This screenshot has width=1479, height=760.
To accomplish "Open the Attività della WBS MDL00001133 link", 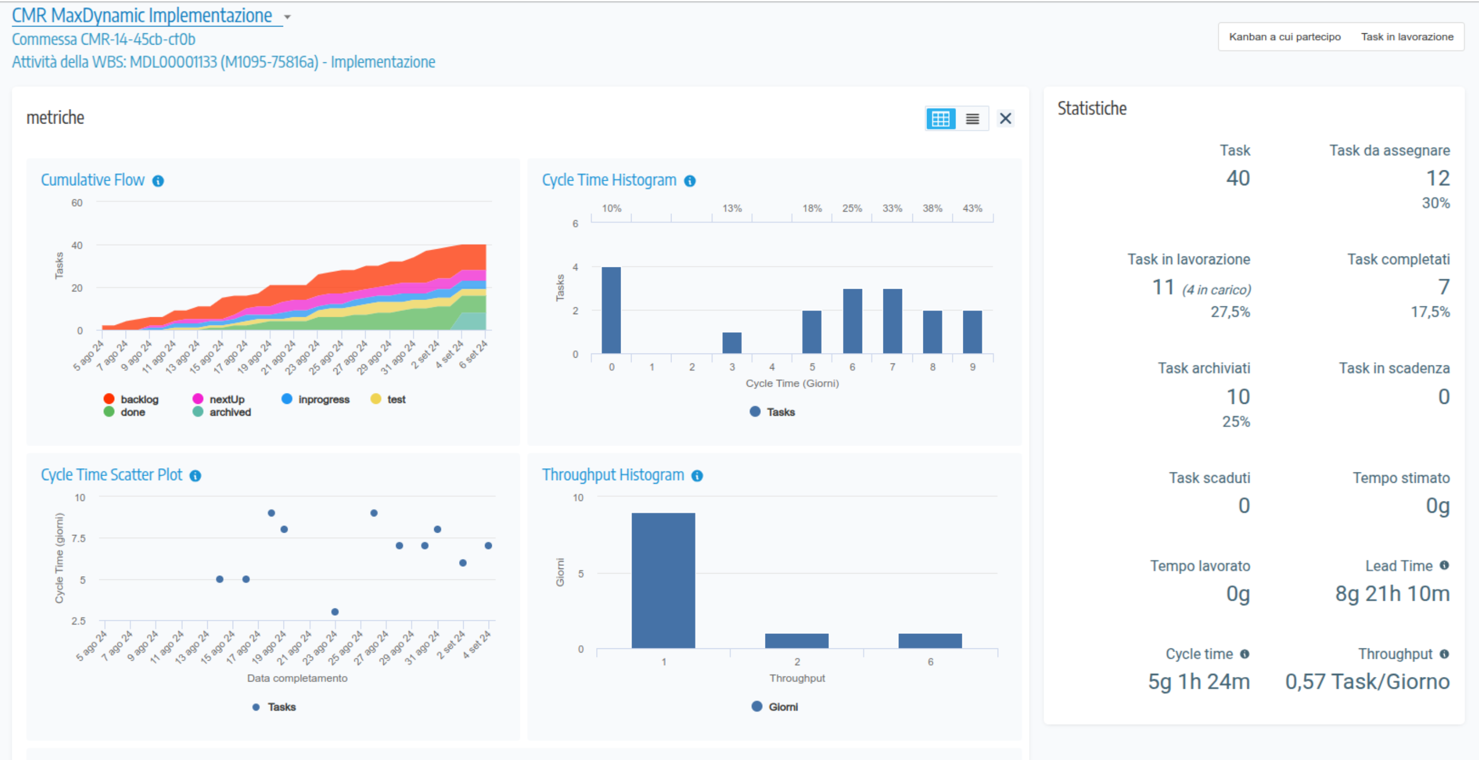I will pyautogui.click(x=223, y=62).
